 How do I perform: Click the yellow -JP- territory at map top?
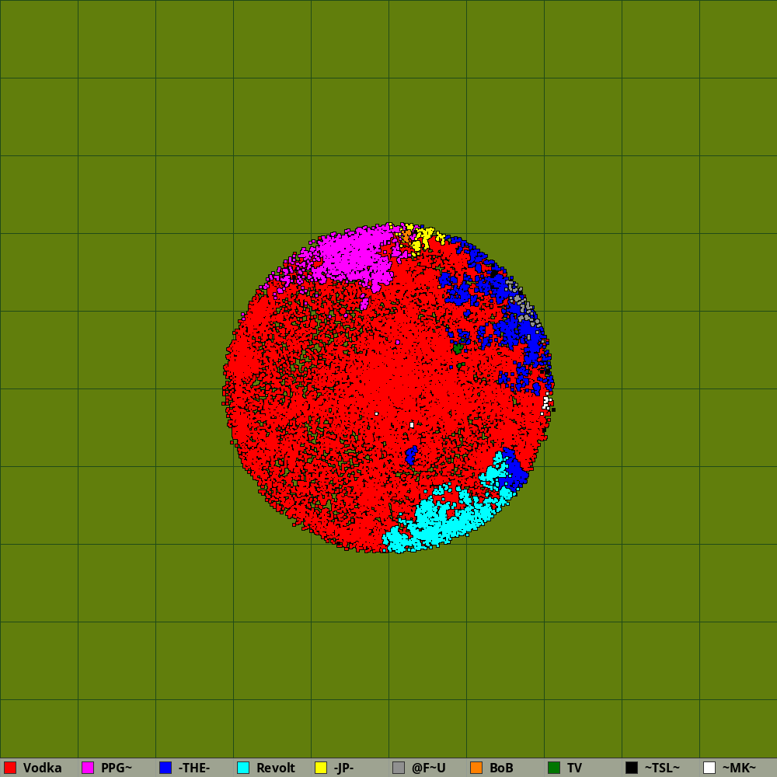[424, 235]
